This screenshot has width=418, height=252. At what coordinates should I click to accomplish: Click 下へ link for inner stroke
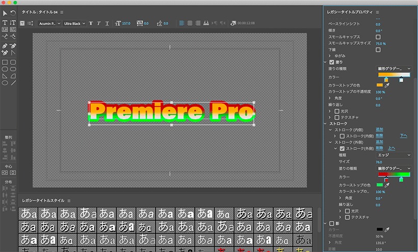tap(403, 136)
